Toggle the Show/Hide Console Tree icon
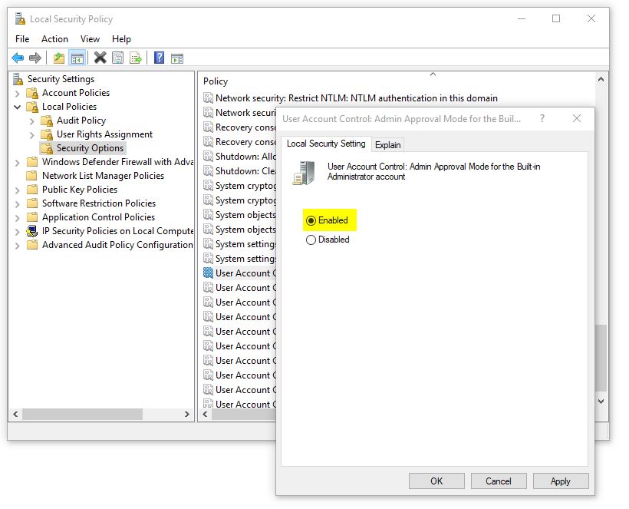The image size is (629, 509). pyautogui.click(x=76, y=58)
